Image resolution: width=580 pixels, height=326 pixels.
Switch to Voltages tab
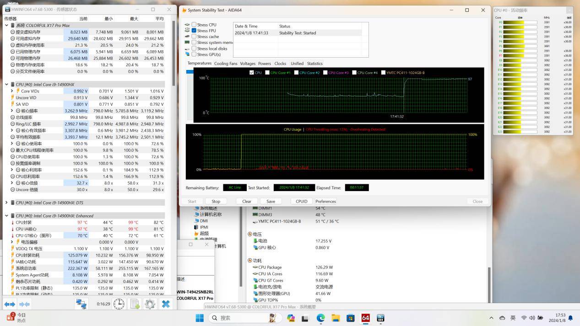248,64
